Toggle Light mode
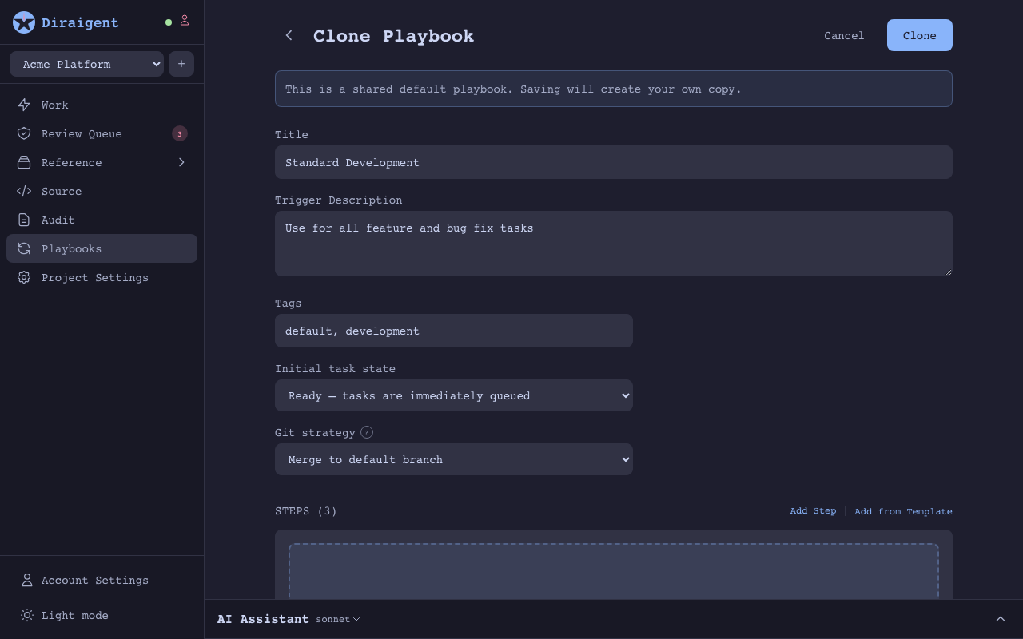Viewport: 1023px width, 639px height. coord(74,615)
